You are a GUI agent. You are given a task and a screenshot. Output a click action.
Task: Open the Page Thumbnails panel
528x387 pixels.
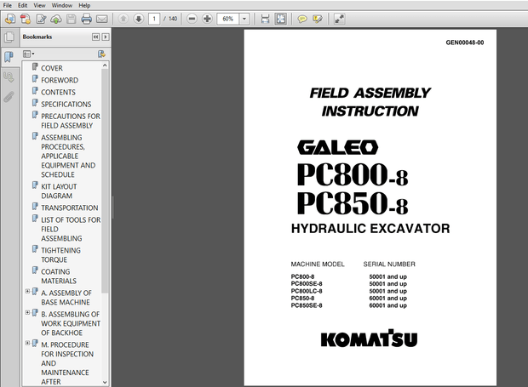pyautogui.click(x=9, y=37)
